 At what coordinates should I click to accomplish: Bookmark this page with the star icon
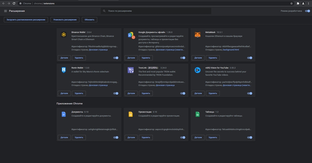pos(292,3)
